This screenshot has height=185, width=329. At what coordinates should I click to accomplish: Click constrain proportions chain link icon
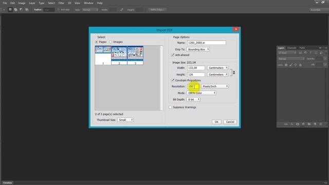234,72
